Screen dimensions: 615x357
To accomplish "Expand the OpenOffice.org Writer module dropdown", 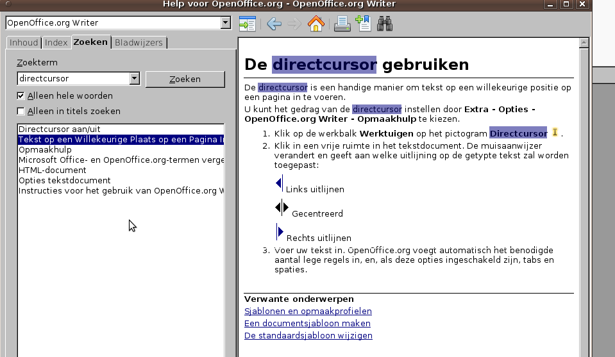I will click(225, 23).
